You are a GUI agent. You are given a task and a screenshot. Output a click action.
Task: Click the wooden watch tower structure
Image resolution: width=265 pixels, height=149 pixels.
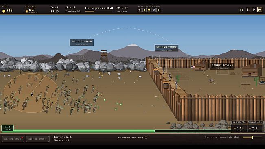(104, 56)
